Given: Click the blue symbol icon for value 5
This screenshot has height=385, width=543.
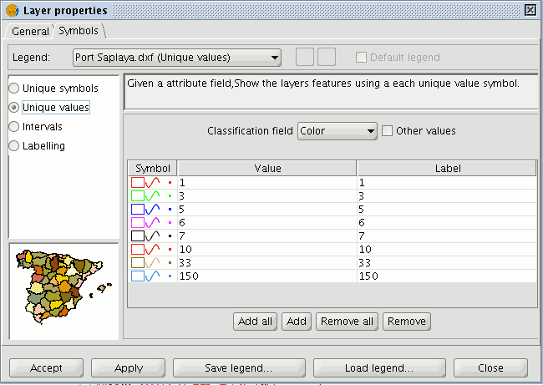Looking at the screenshot, I should point(152,209).
